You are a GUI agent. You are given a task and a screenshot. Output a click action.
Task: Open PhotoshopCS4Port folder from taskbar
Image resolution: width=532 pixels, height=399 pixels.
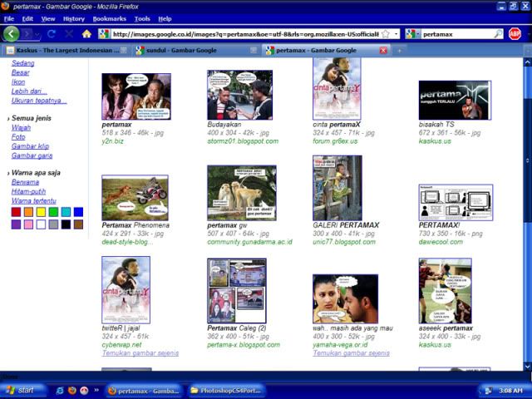click(x=226, y=391)
